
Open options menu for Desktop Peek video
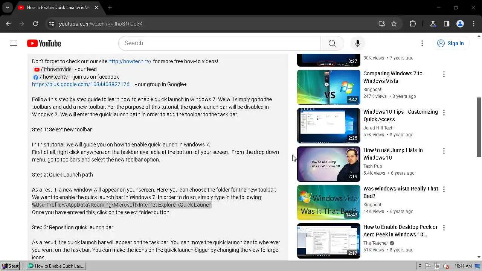[x=444, y=228]
